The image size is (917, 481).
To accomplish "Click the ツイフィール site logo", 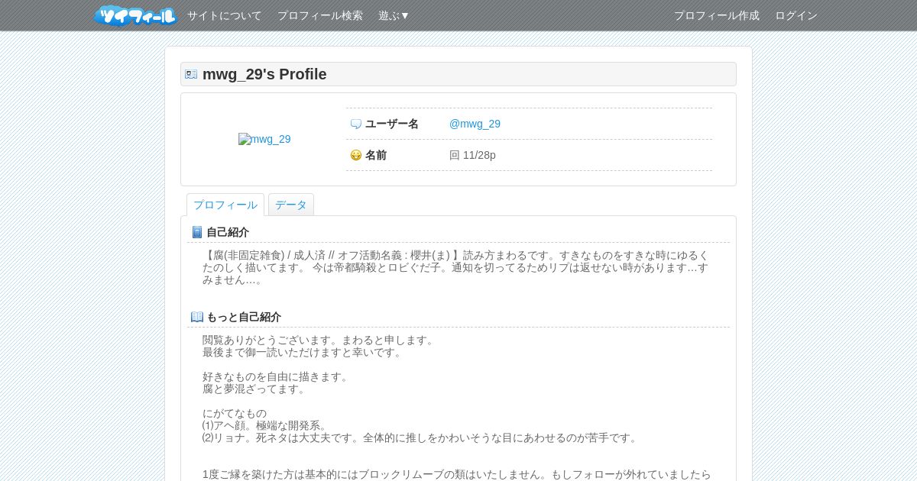I will point(135,15).
